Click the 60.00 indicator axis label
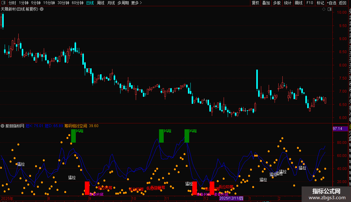Screen dimensions: 351x202 (342, 155)
